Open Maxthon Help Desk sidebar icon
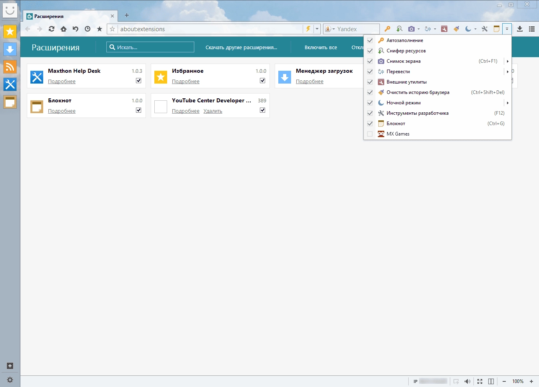This screenshot has width=539, height=387. pyautogui.click(x=10, y=84)
